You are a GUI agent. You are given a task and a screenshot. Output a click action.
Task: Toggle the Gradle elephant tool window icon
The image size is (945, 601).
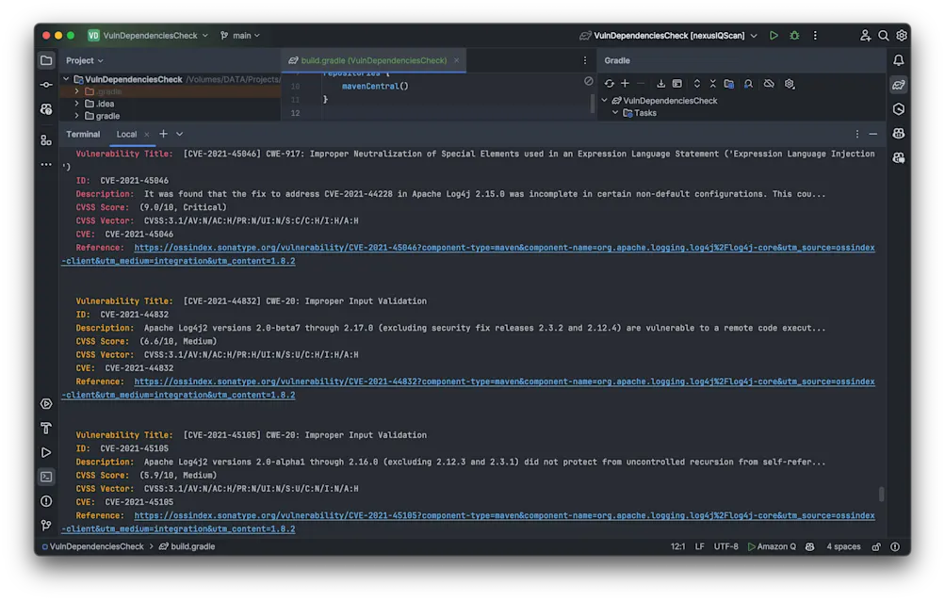tap(899, 85)
